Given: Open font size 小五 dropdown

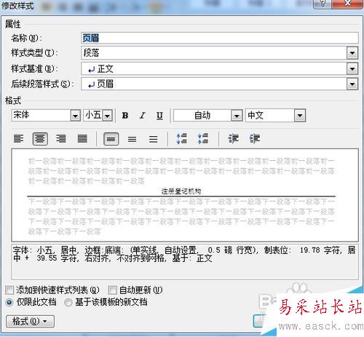Looking at the screenshot, I should click(x=107, y=116).
